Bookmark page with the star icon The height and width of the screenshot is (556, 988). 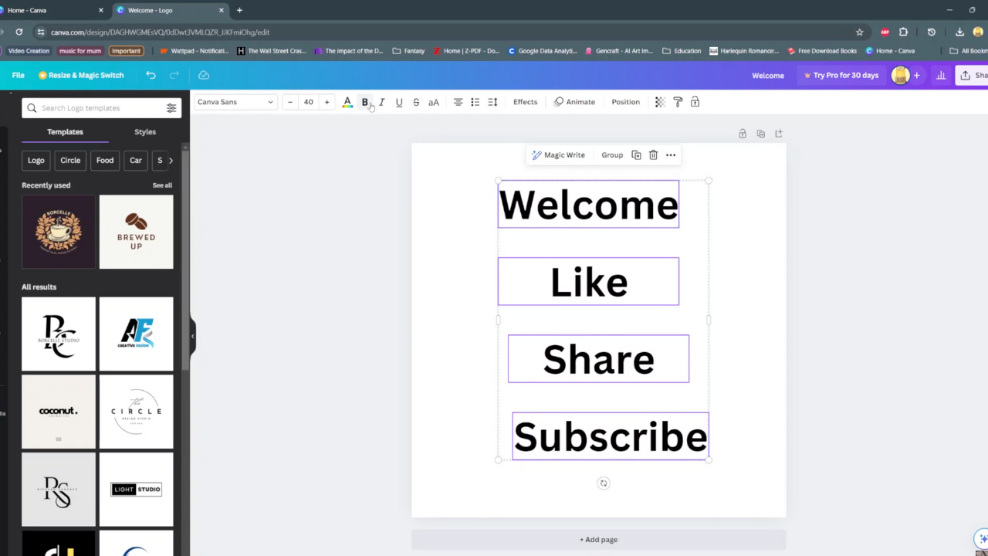[x=860, y=32]
